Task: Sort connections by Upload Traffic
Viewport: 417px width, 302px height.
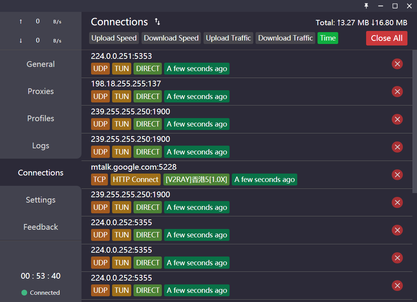Action: (x=228, y=38)
